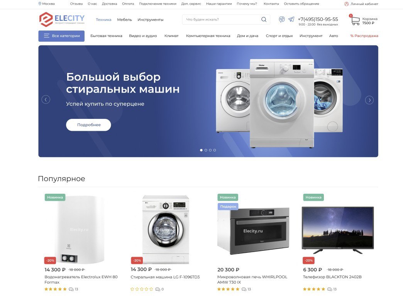Open the Бытовая техника category
Image resolution: width=403 pixels, height=296 pixels.
click(x=106, y=36)
